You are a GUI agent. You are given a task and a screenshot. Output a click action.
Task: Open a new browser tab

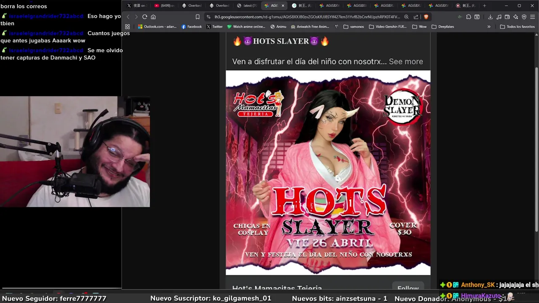[484, 5]
